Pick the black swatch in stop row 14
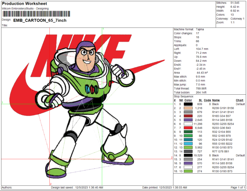Viewport: 247px width, 191px height. pos(188,156)
